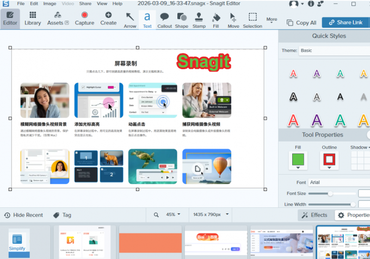Open the Image menu

coord(50,4)
